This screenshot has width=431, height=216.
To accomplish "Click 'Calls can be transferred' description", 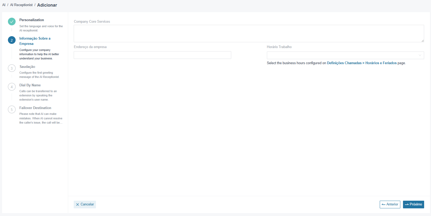I will coord(38,95).
